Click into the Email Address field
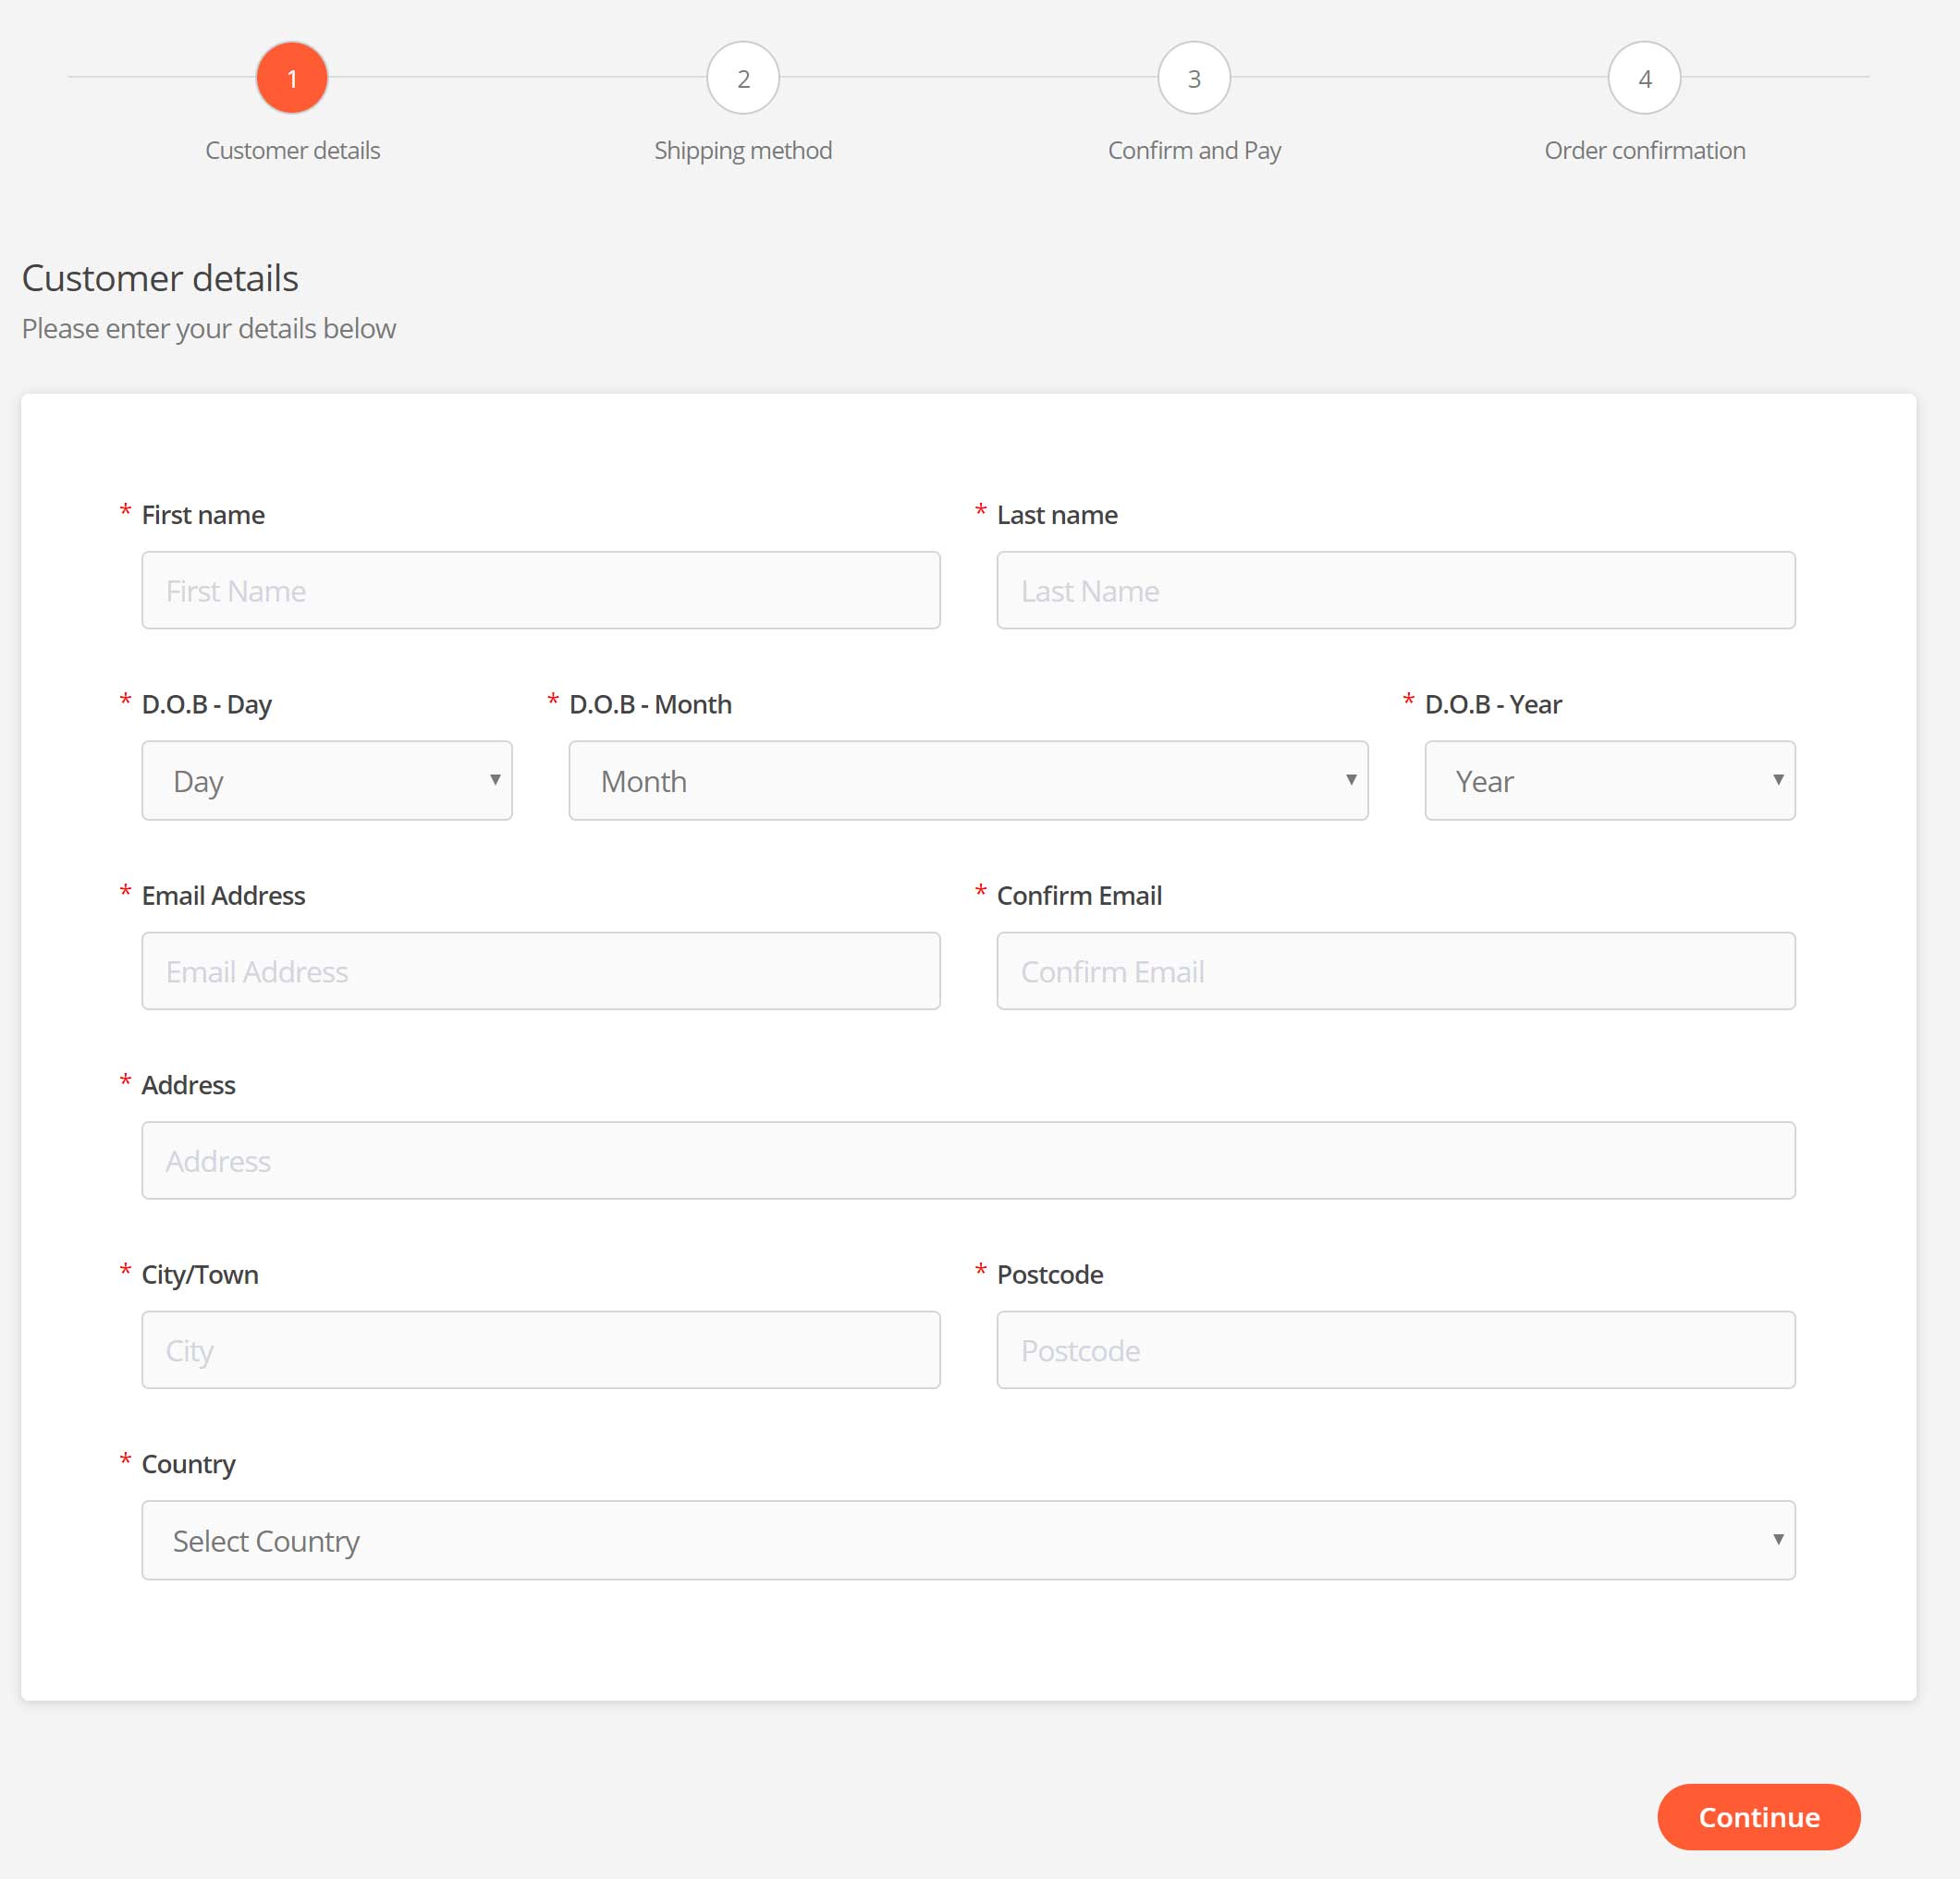 [x=541, y=971]
